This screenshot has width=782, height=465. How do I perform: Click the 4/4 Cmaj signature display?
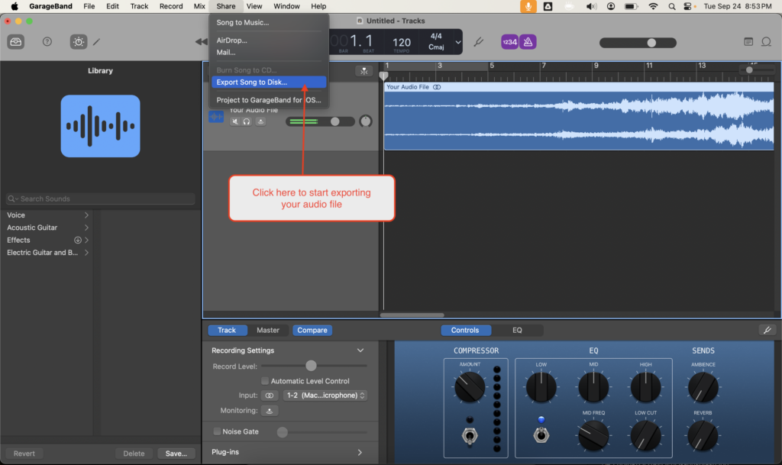(x=436, y=42)
